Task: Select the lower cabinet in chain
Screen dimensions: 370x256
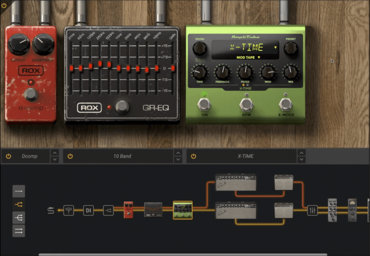Action: (284, 210)
